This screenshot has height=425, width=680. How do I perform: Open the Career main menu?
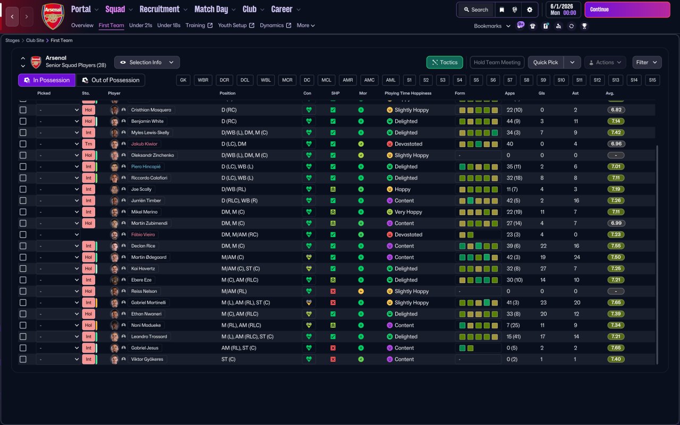tap(286, 9)
